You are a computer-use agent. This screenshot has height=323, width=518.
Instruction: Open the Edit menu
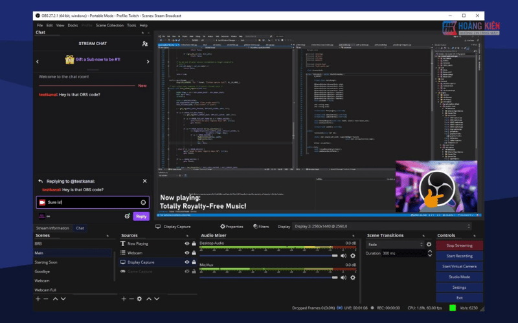click(50, 25)
